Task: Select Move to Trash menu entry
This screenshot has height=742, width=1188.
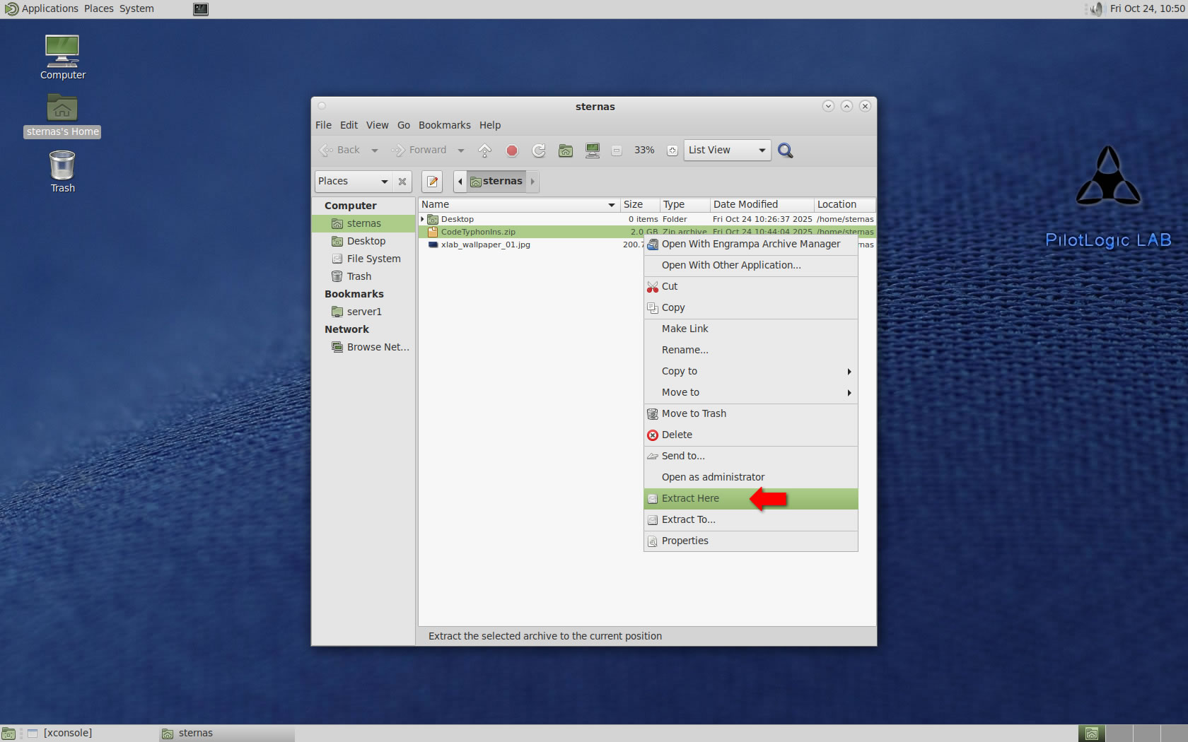Action: (x=694, y=413)
